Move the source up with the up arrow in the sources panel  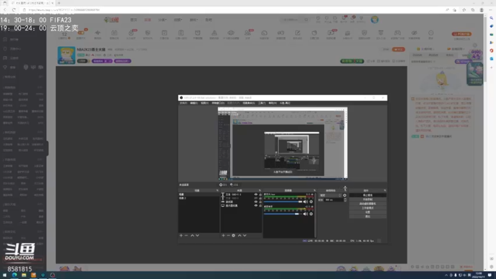[x=240, y=236]
